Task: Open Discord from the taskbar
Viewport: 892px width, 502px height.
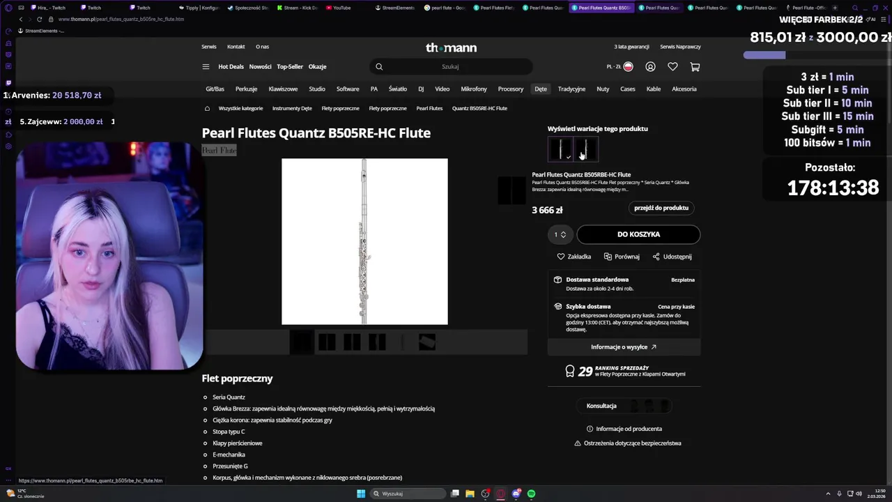Action: coord(516,494)
